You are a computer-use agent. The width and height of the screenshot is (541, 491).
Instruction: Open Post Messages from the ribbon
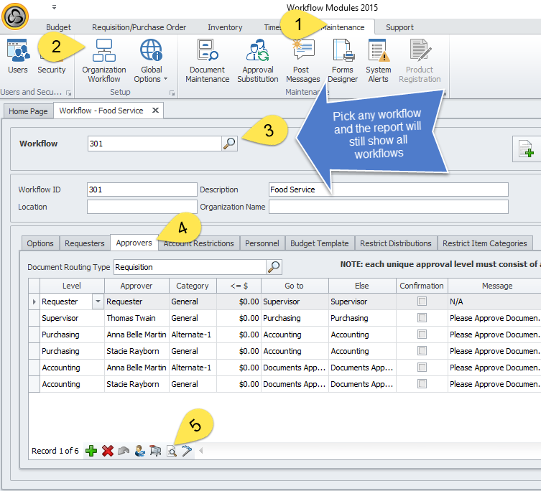click(x=302, y=60)
